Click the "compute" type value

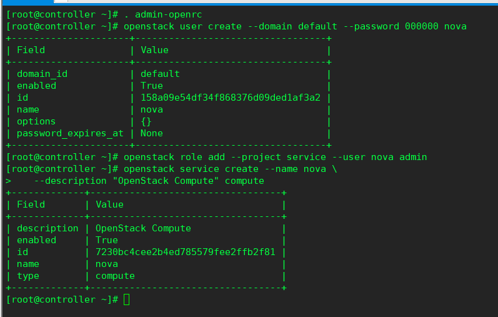click(115, 276)
